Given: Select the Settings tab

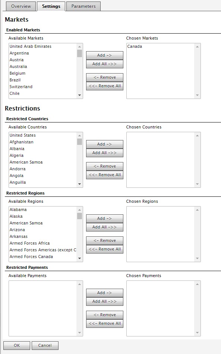Looking at the screenshot, I should [51, 6].
